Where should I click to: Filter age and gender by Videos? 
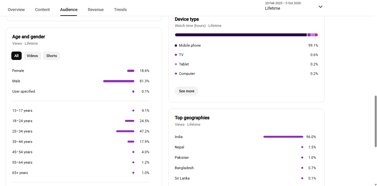point(32,56)
